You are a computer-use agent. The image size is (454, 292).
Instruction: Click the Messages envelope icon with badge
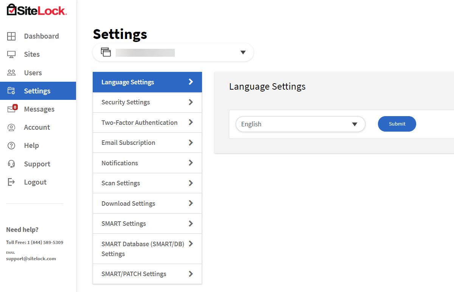[x=12, y=109]
